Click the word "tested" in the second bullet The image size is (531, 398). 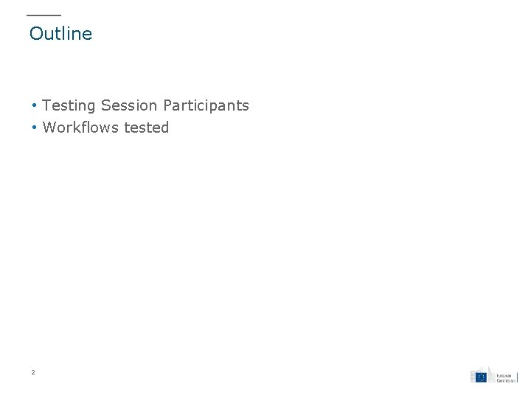point(146,128)
